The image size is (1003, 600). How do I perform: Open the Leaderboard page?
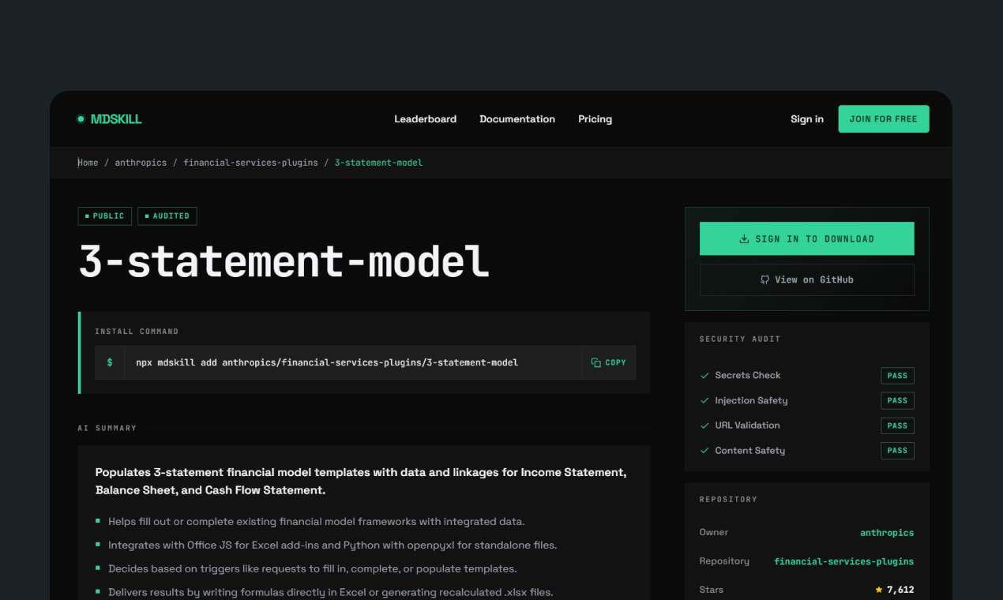point(426,119)
